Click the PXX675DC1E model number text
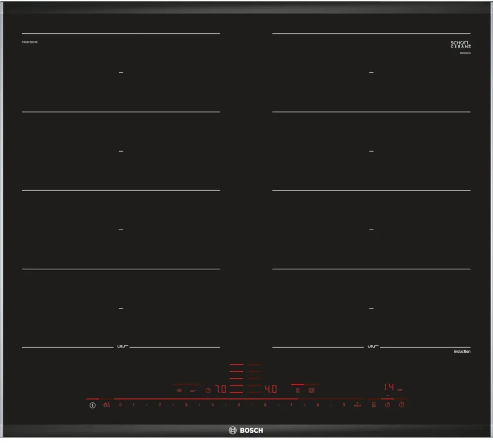This screenshot has width=493, height=446. pyautogui.click(x=30, y=42)
